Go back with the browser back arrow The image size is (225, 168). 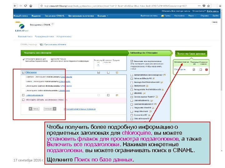click(15, 6)
